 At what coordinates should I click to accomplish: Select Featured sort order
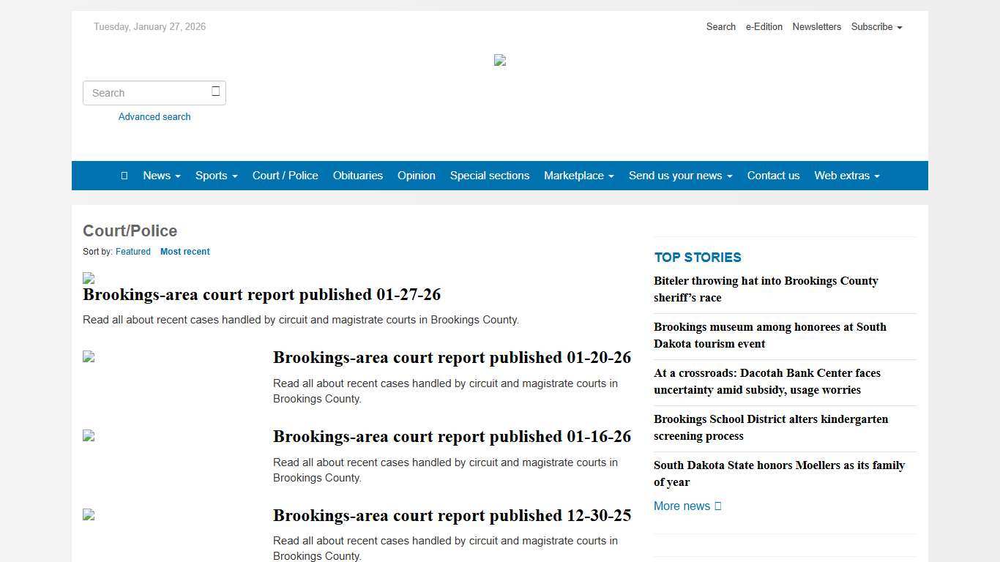pos(133,252)
